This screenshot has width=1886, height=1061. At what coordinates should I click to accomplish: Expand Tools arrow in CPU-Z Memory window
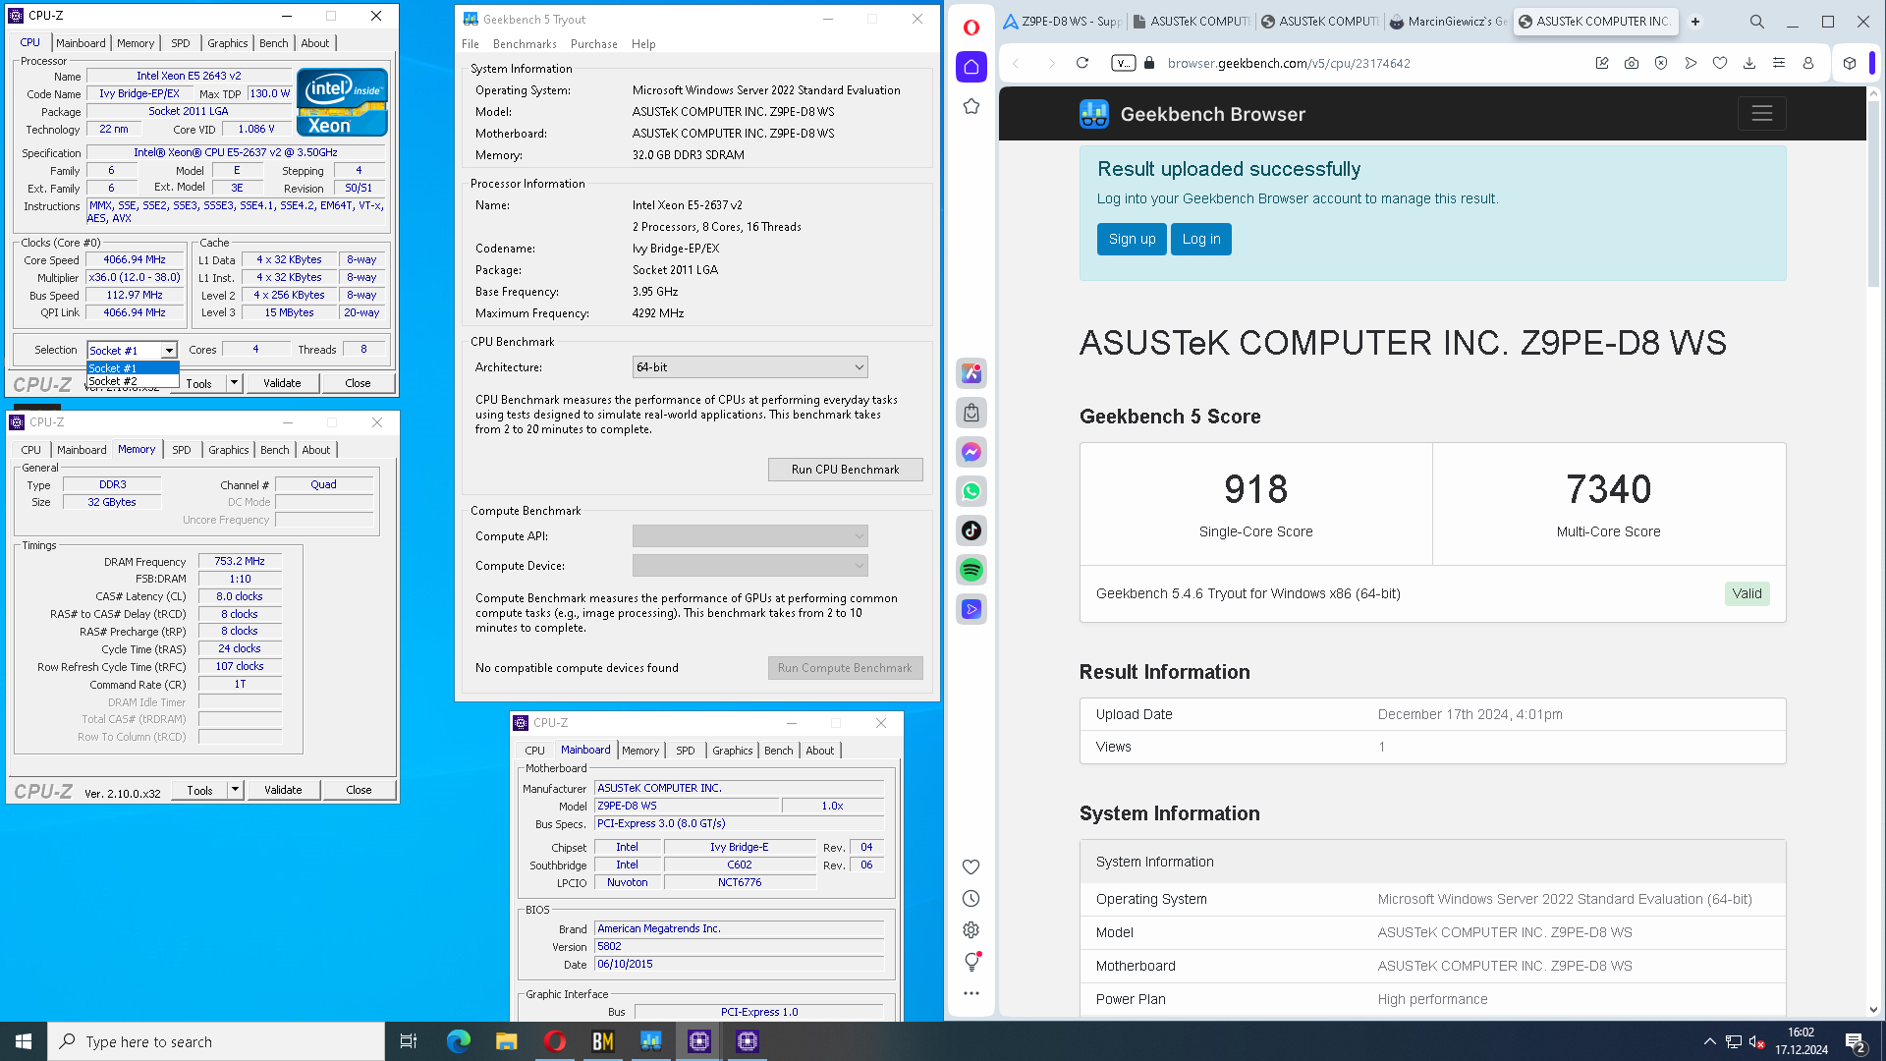(235, 790)
